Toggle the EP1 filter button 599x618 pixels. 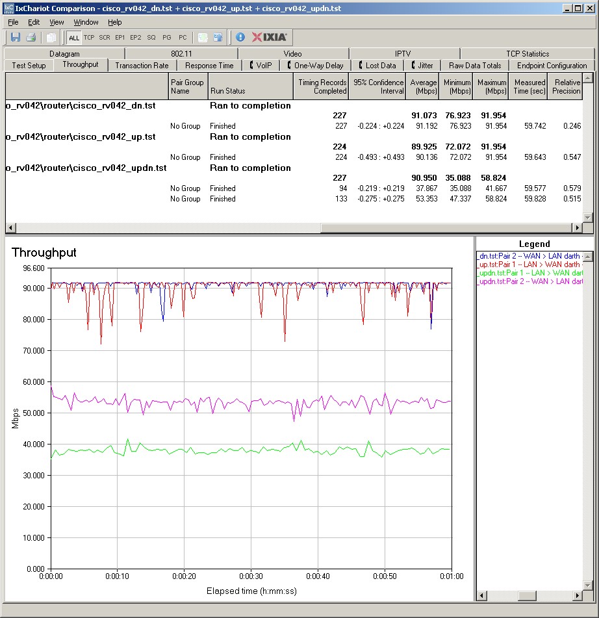[x=120, y=38]
